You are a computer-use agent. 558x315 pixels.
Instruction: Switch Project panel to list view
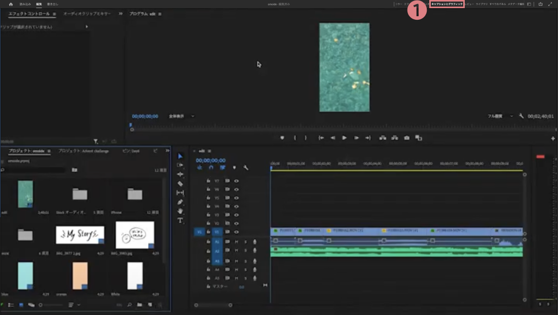pos(11,305)
